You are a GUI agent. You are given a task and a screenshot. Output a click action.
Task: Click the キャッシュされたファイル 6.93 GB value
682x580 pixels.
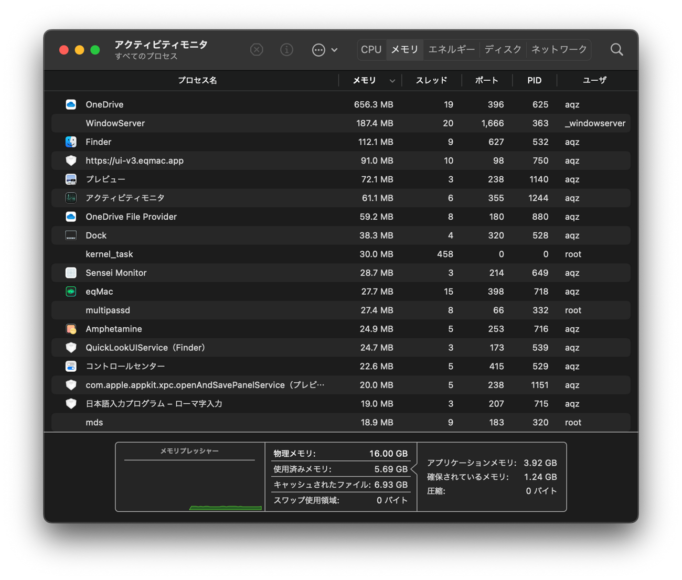click(x=391, y=485)
